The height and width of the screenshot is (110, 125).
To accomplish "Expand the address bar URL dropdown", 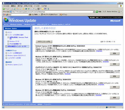I will [x=94, y=12].
